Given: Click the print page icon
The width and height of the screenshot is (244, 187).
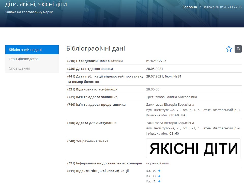Looking at the screenshot, I should click(x=238, y=49).
